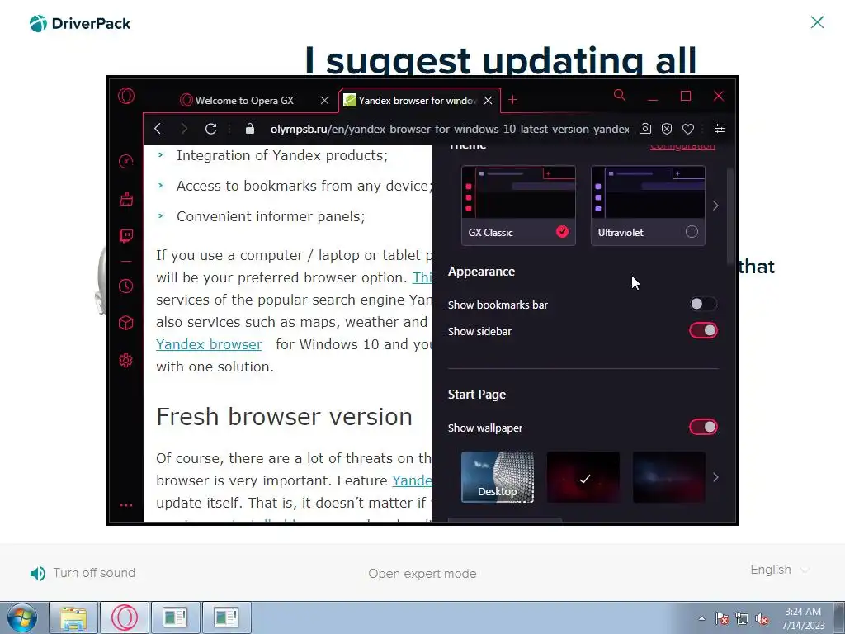The width and height of the screenshot is (845, 634).
Task: Click Open expert mode
Action: pyautogui.click(x=422, y=574)
